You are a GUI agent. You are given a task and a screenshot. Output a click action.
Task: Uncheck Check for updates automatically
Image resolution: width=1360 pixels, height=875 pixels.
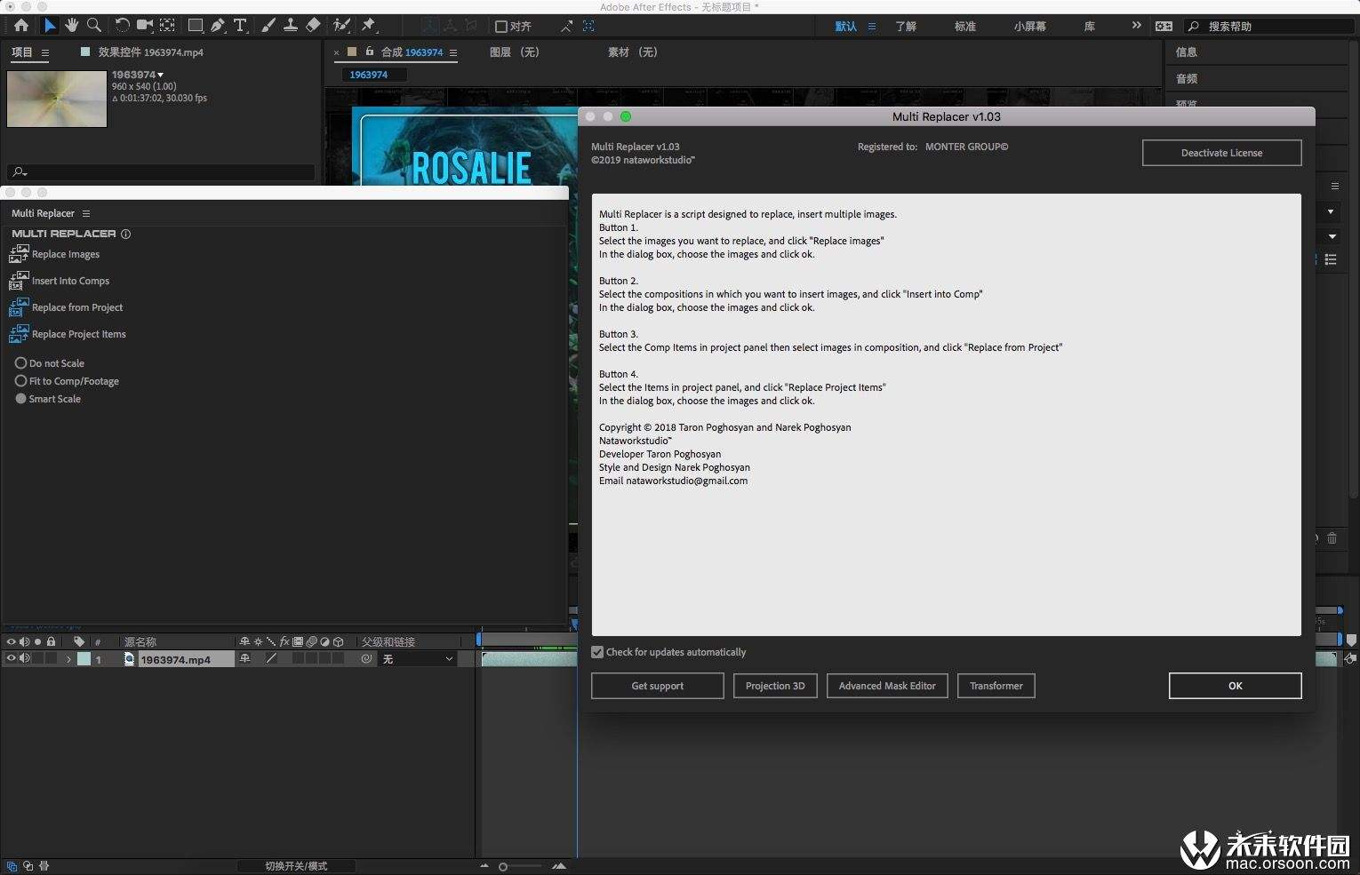point(597,652)
